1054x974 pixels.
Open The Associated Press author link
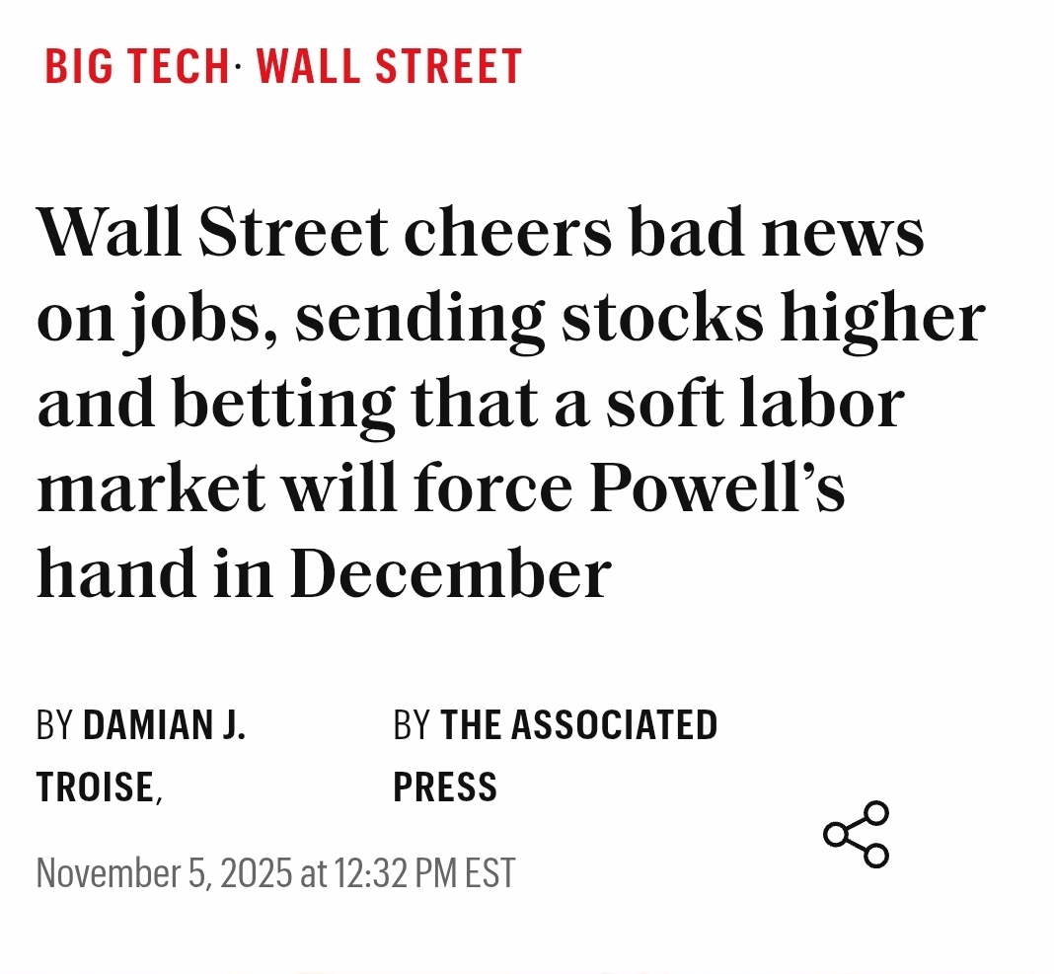(578, 726)
